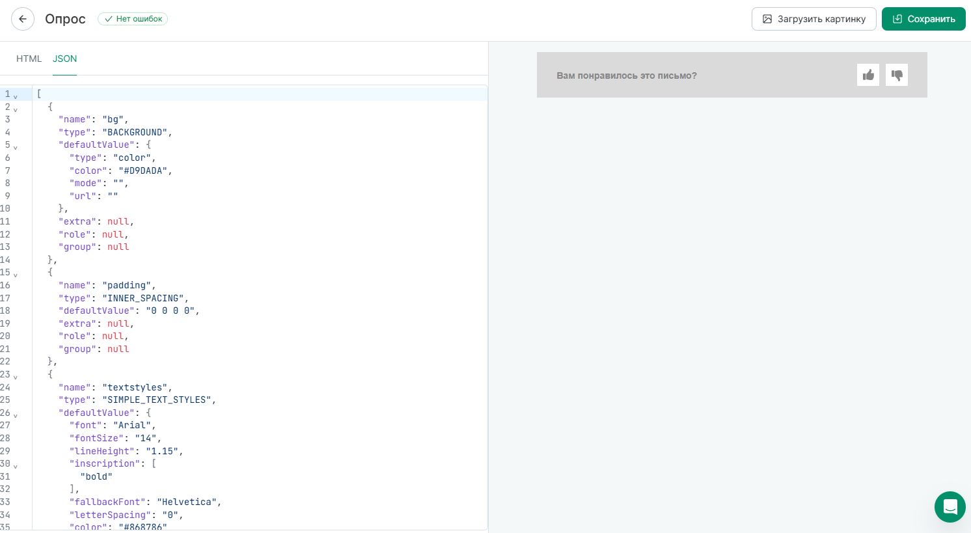Click the null value on line 21
971x533 pixels.
pyautogui.click(x=118, y=349)
